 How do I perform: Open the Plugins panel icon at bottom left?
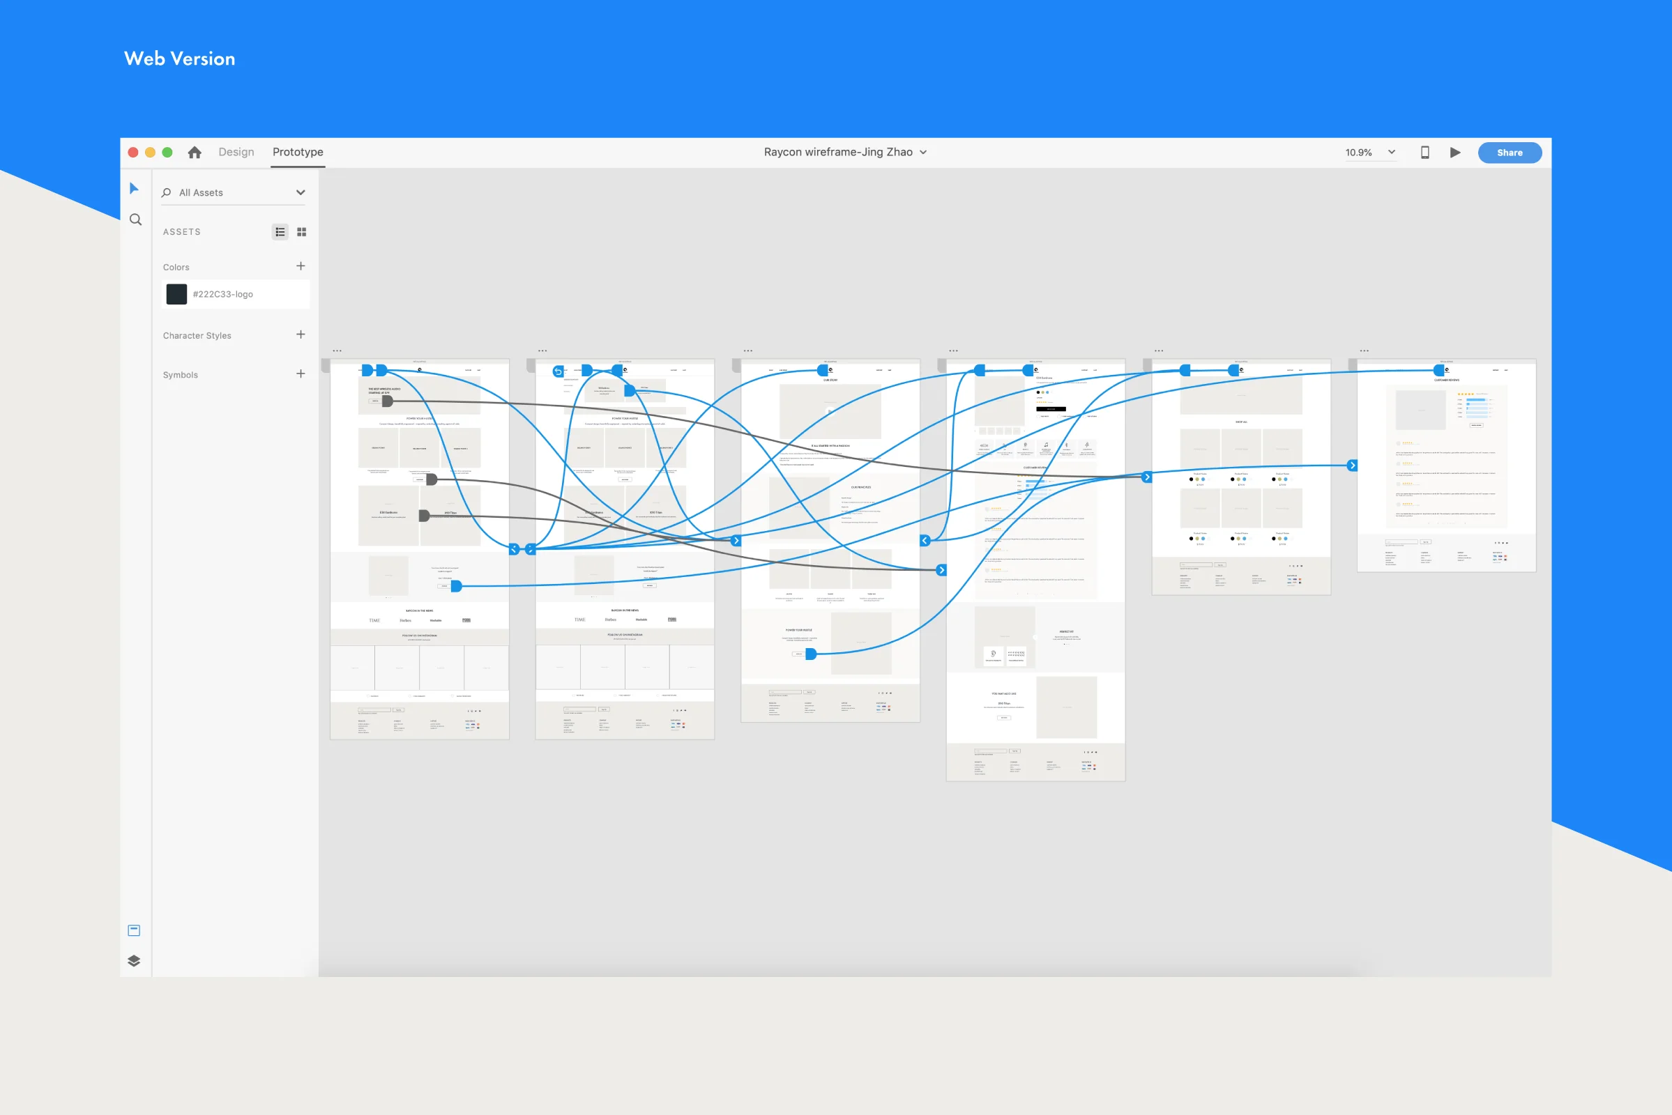pyautogui.click(x=135, y=930)
